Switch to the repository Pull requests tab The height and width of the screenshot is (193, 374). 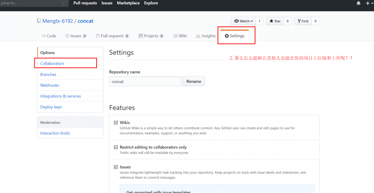(113, 36)
